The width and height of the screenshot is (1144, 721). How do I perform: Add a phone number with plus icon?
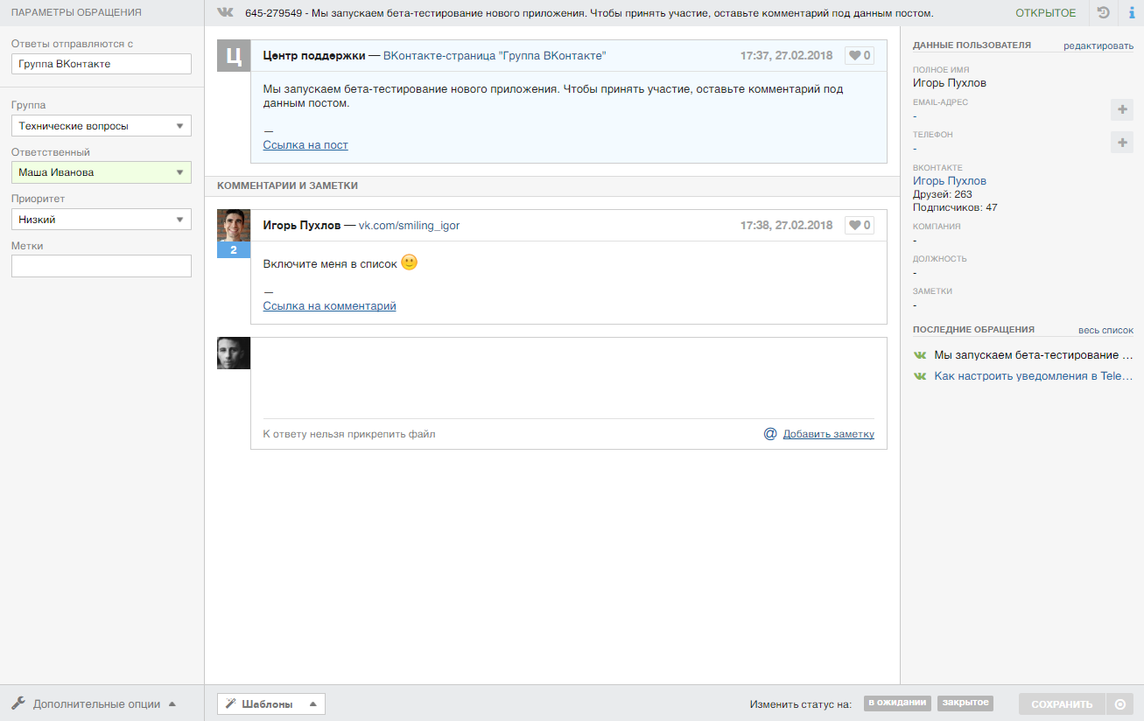point(1122,142)
